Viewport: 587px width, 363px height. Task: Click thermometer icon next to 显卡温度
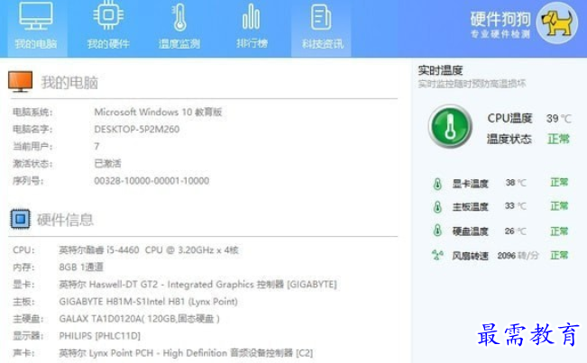[x=437, y=184]
